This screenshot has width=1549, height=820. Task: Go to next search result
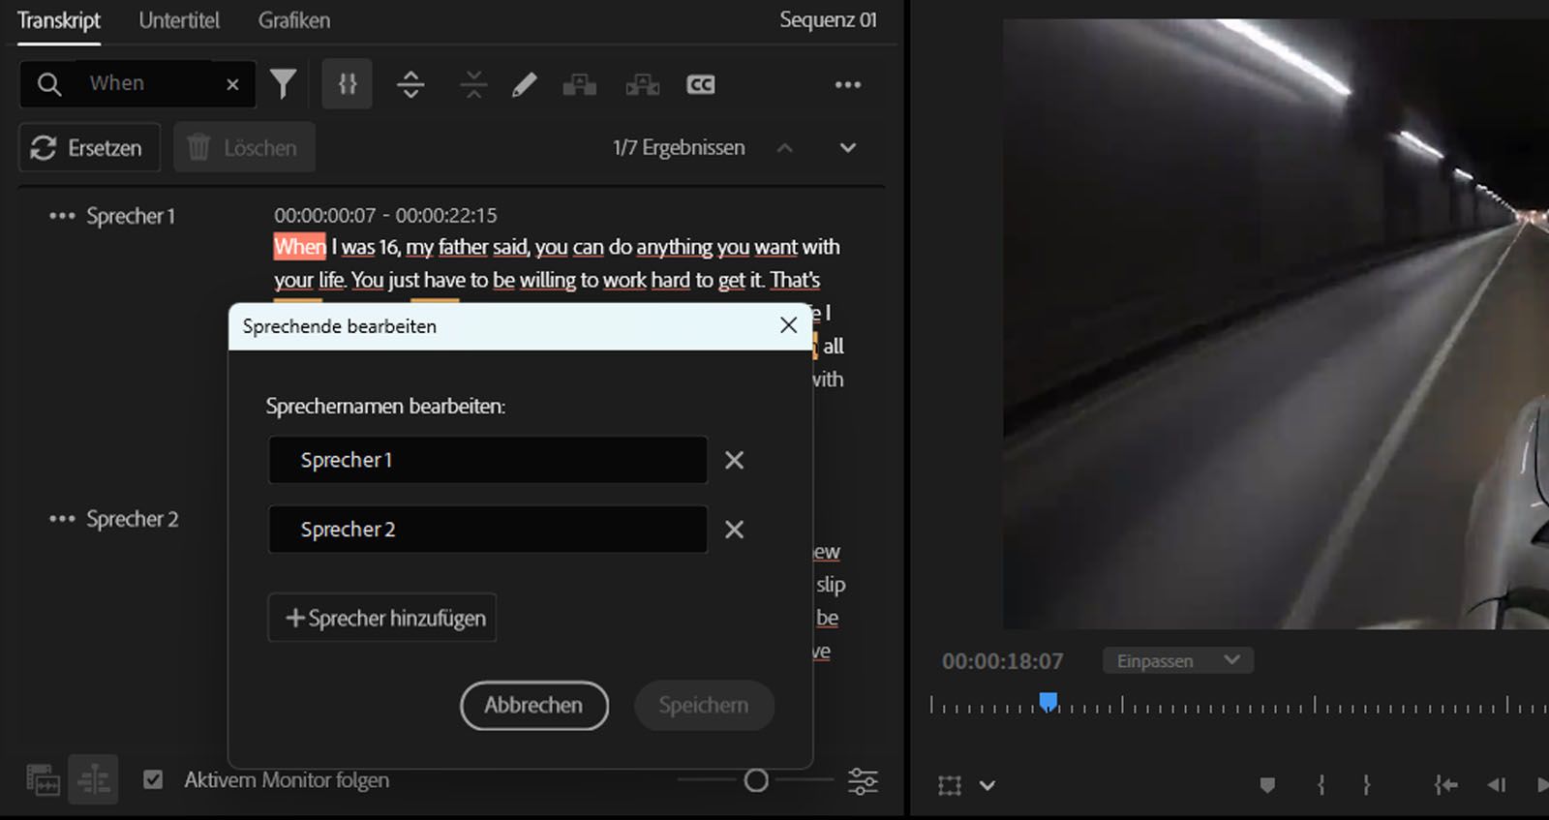848,148
